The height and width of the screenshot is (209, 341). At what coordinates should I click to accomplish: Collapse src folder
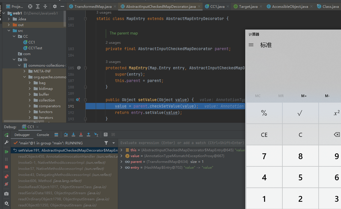[x=9, y=31]
